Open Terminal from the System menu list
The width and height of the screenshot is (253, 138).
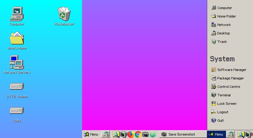coord(221,95)
